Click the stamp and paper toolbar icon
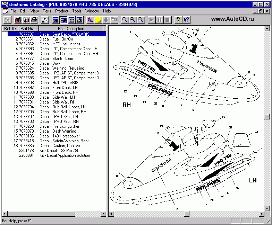 (45, 20)
